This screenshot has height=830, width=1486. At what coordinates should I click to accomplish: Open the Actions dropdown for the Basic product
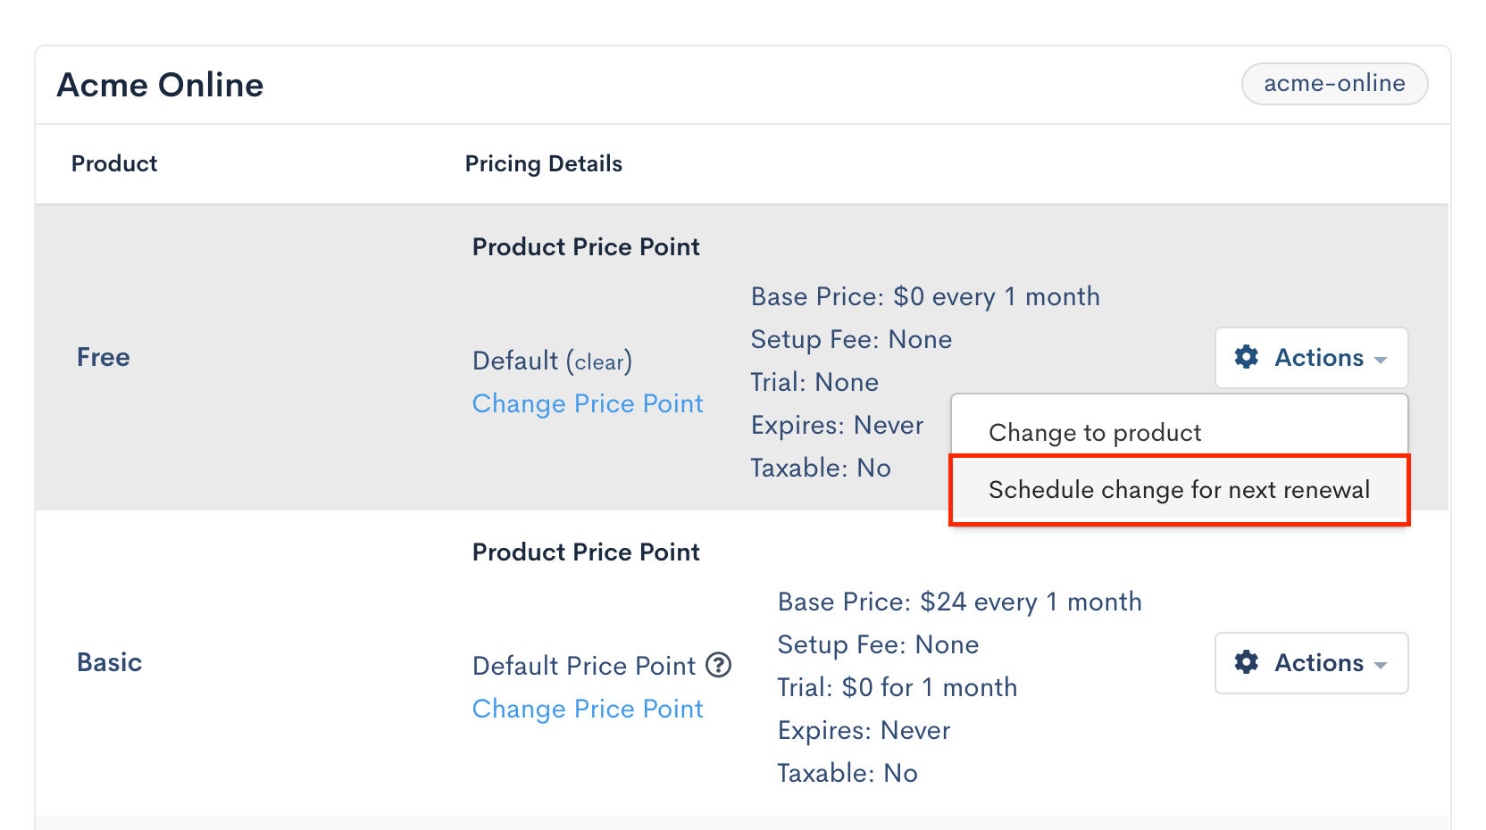pos(1311,662)
